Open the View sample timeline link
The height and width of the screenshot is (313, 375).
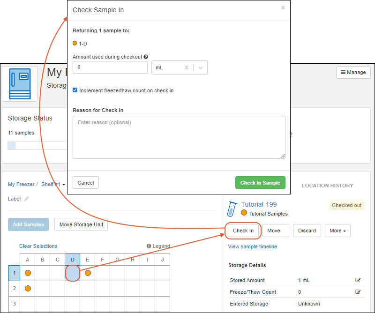pos(252,246)
